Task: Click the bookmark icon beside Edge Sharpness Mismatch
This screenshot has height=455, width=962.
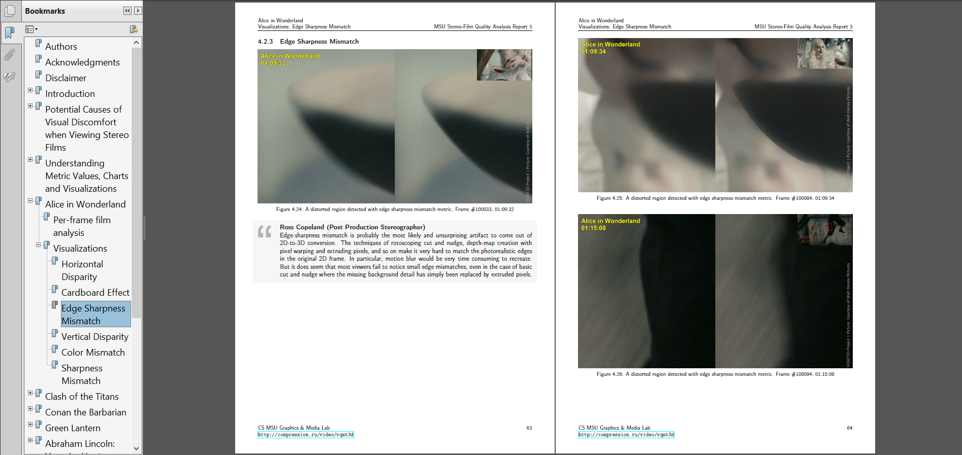Action: click(x=55, y=305)
